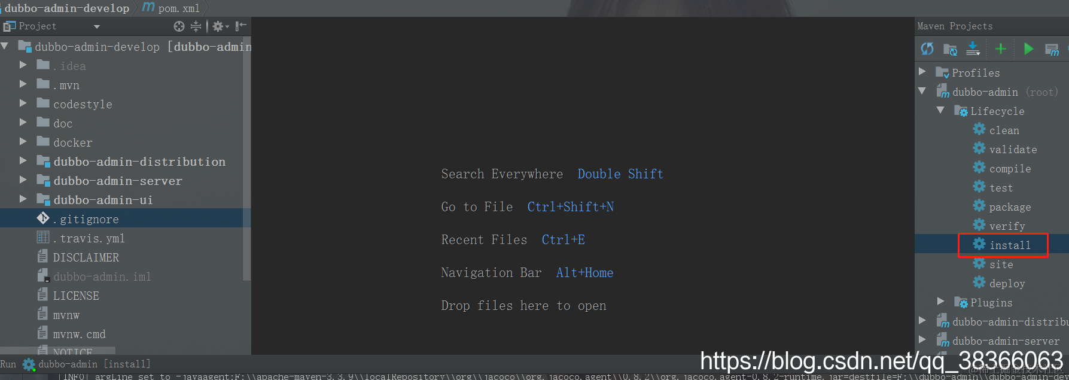Click the .gitignore file icon
The height and width of the screenshot is (380, 1069).
pos(43,218)
